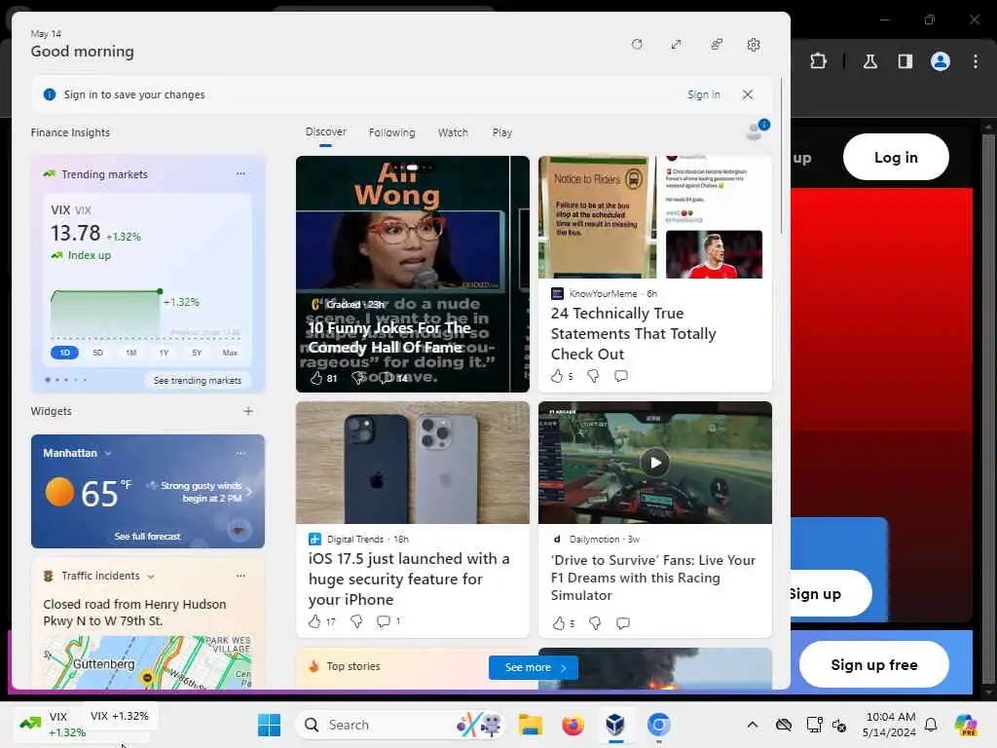Open the Watch tab
The width and height of the screenshot is (997, 748).
(x=453, y=132)
